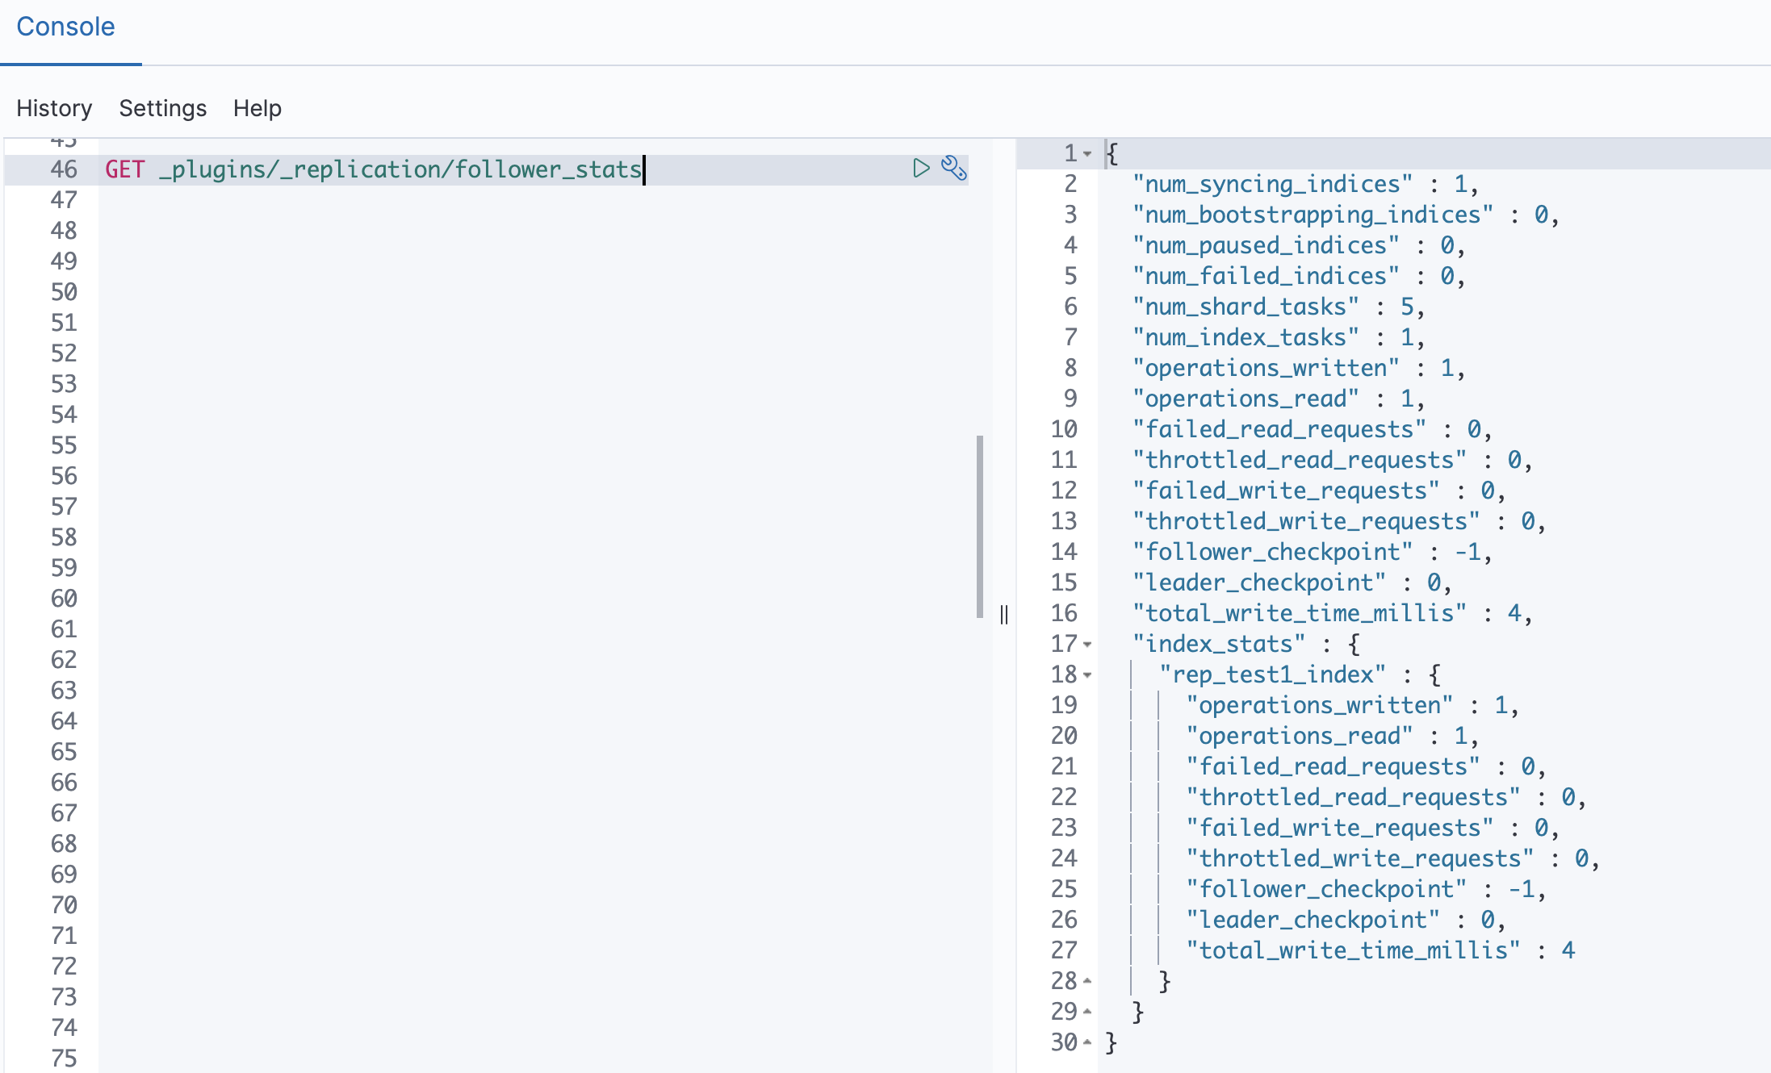Open console Settings
The width and height of the screenshot is (1771, 1073).
coord(162,108)
